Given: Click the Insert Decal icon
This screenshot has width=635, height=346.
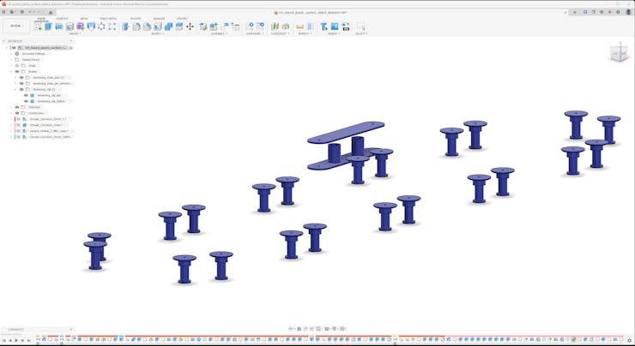Looking at the screenshot, I should tap(346, 27).
